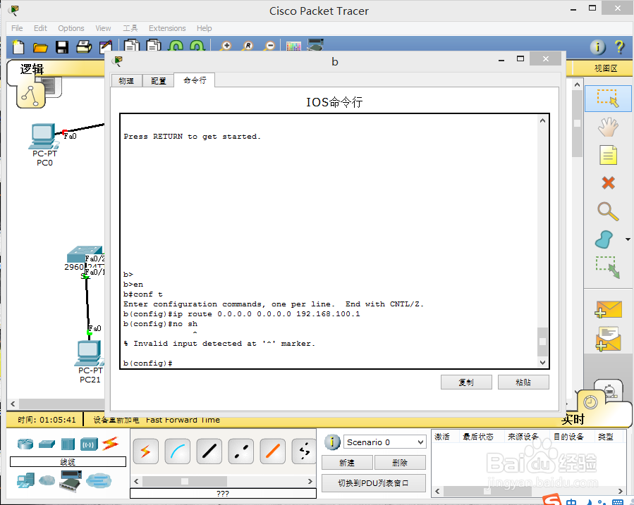Save project with the floppy disk icon
This screenshot has width=634, height=505.
pyautogui.click(x=62, y=47)
